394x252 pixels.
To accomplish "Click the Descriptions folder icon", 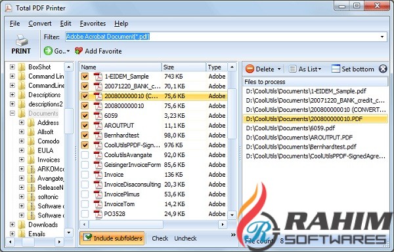I will (22, 95).
